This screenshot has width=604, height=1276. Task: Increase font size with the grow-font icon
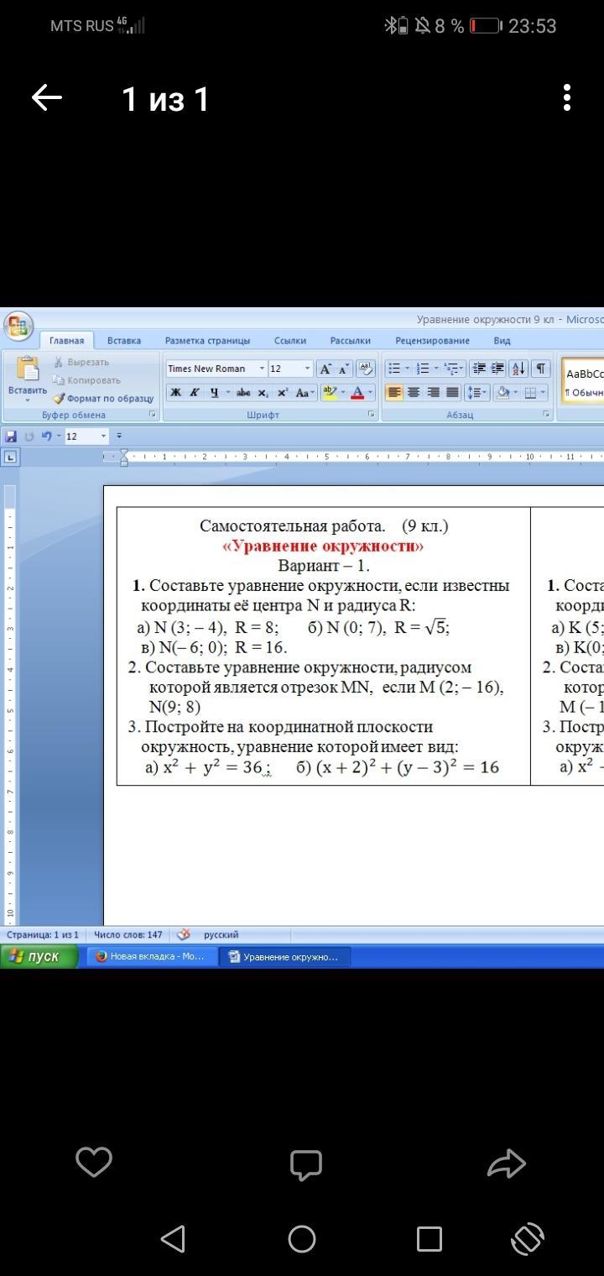coord(325,369)
